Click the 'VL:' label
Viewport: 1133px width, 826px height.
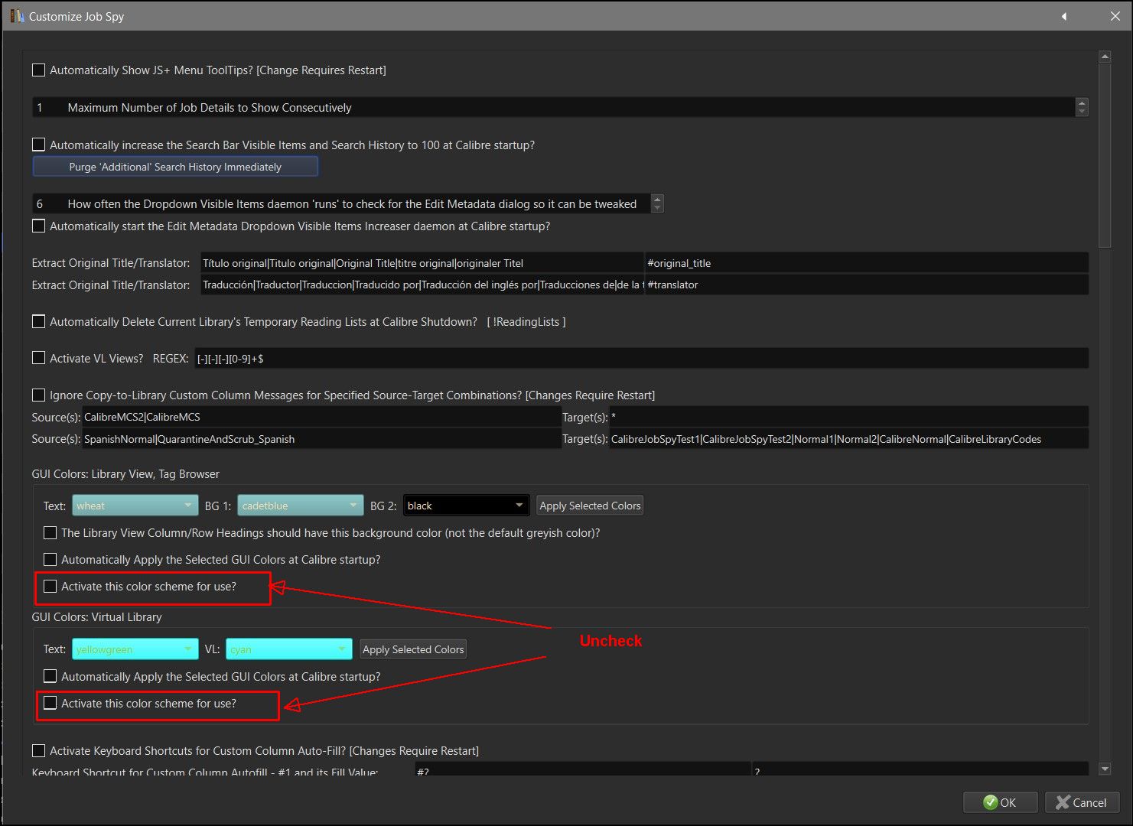(212, 649)
